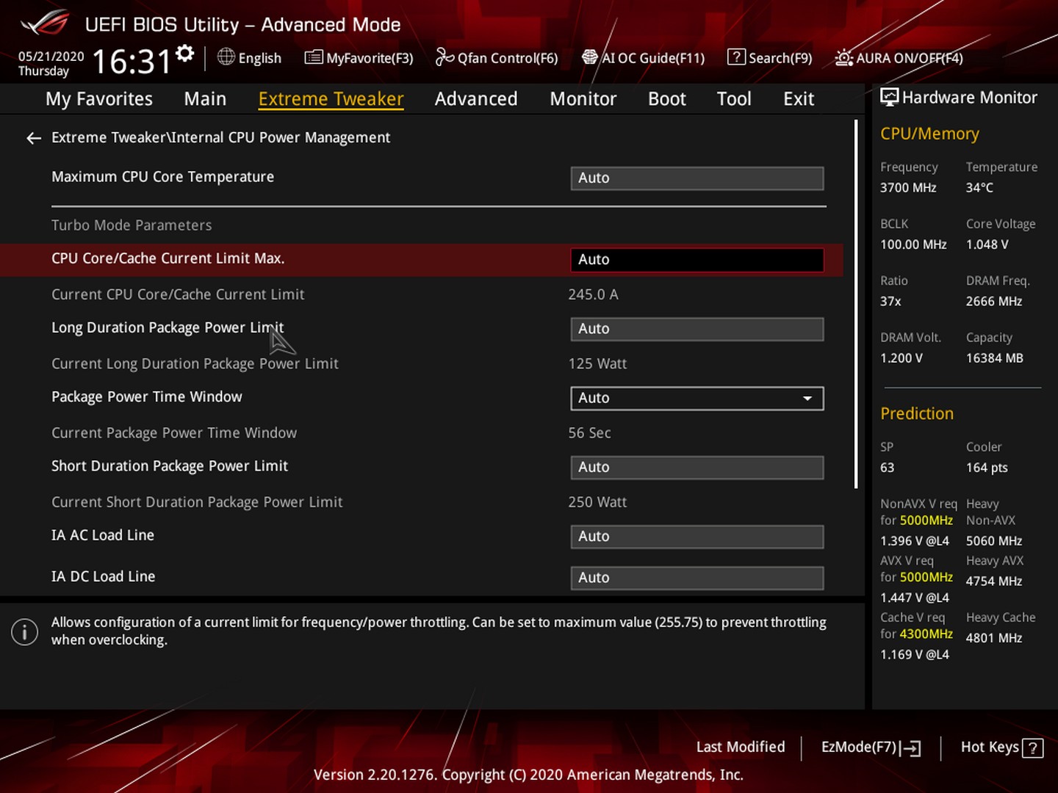This screenshot has height=793, width=1058.
Task: Click Last Modified button
Action: click(x=741, y=747)
